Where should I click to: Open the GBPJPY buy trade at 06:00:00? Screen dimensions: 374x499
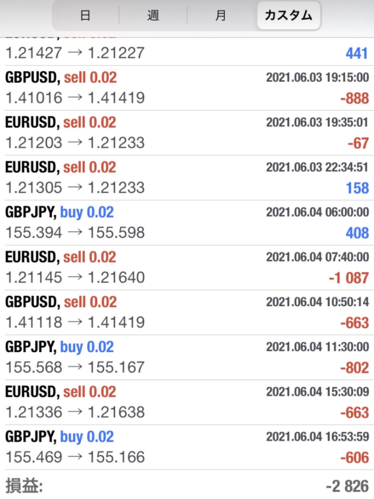click(187, 223)
